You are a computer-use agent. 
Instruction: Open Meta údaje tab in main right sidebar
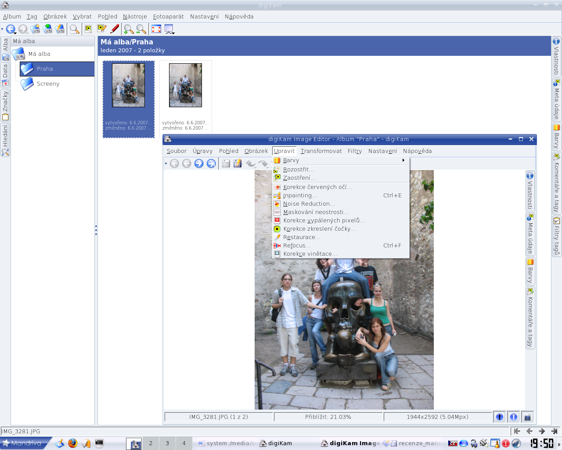(556, 100)
